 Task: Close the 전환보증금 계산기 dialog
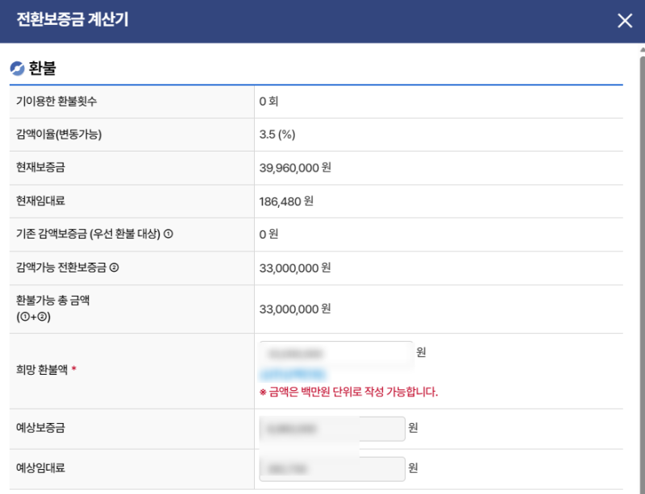click(624, 21)
